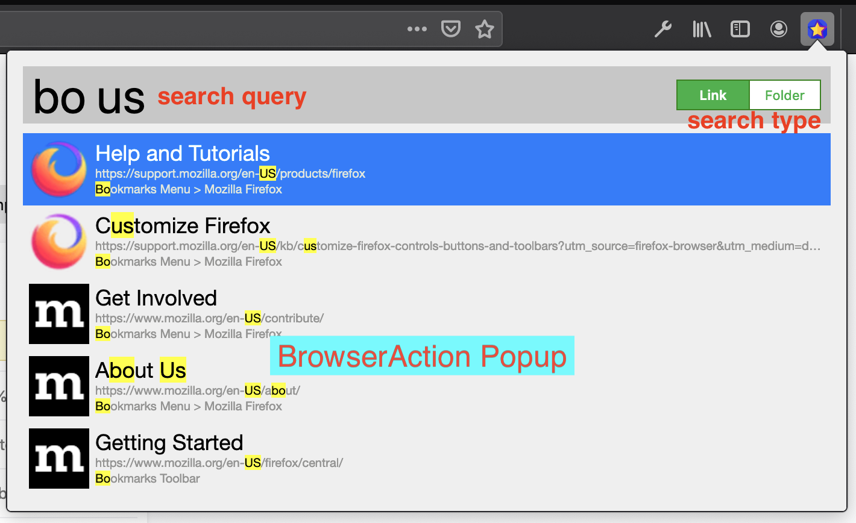
Task: Toggle the sidebars toolbar icon
Action: click(x=740, y=29)
